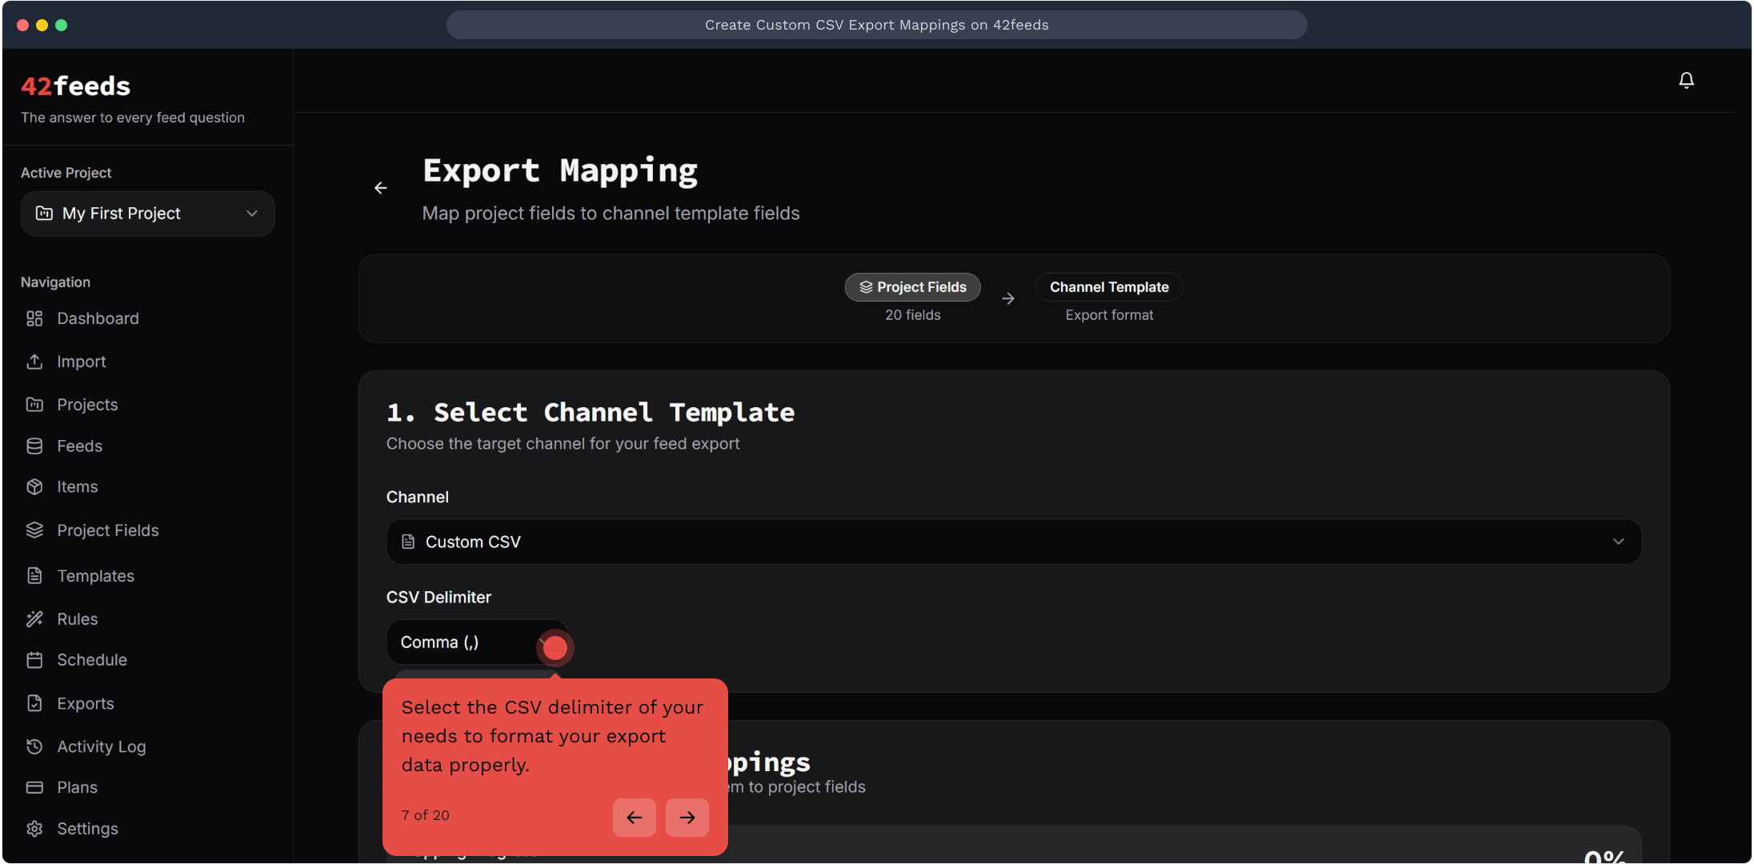Open the Comma CSV Delimiter dropdown

464,642
